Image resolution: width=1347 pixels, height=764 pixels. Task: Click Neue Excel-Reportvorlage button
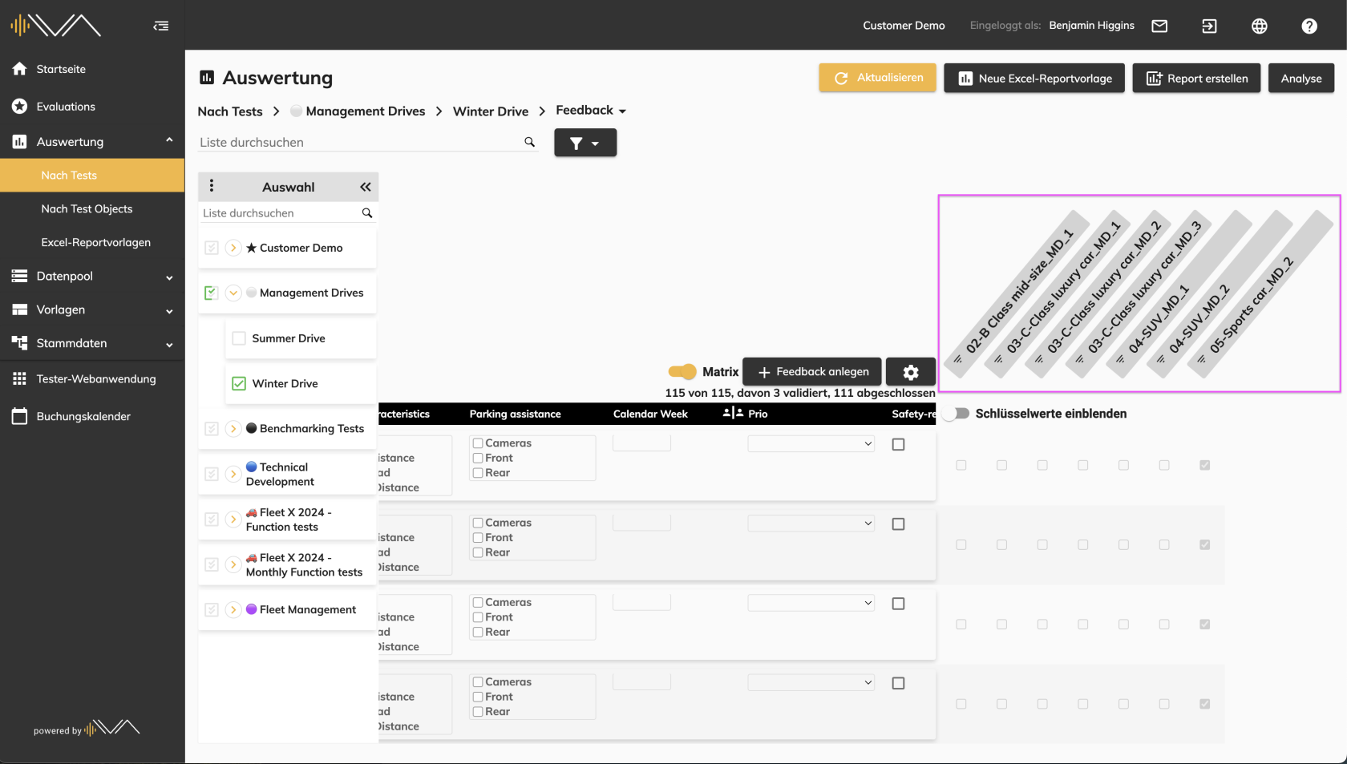pos(1034,78)
